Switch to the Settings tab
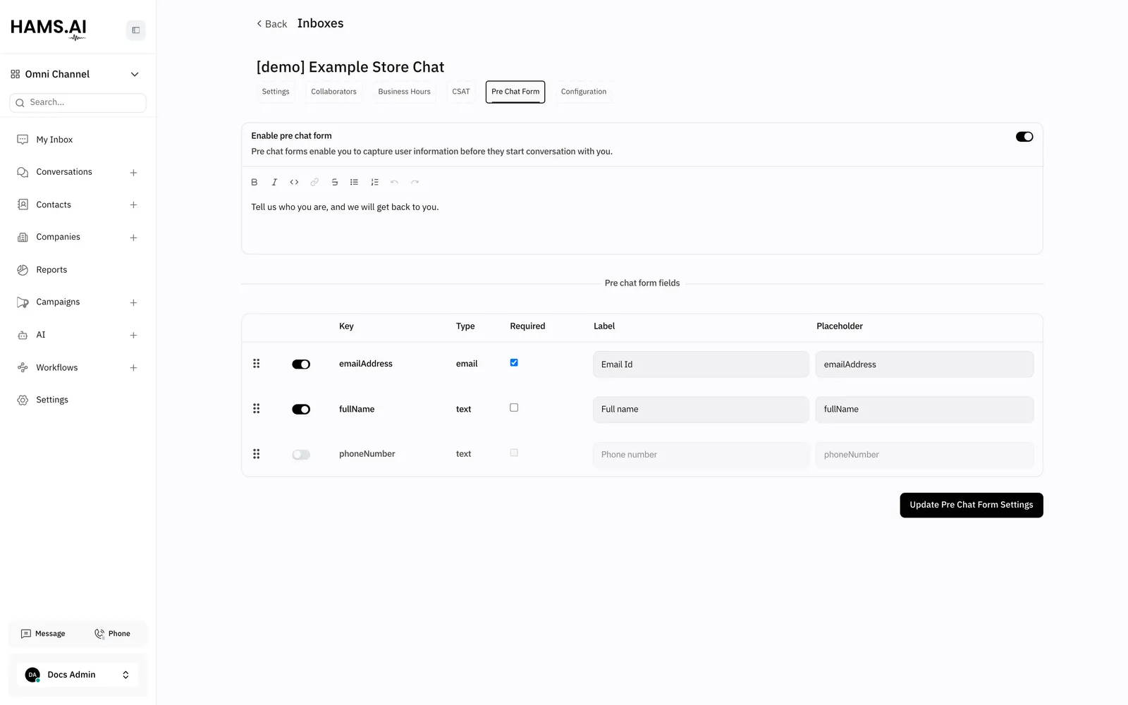The image size is (1128, 705). click(276, 92)
